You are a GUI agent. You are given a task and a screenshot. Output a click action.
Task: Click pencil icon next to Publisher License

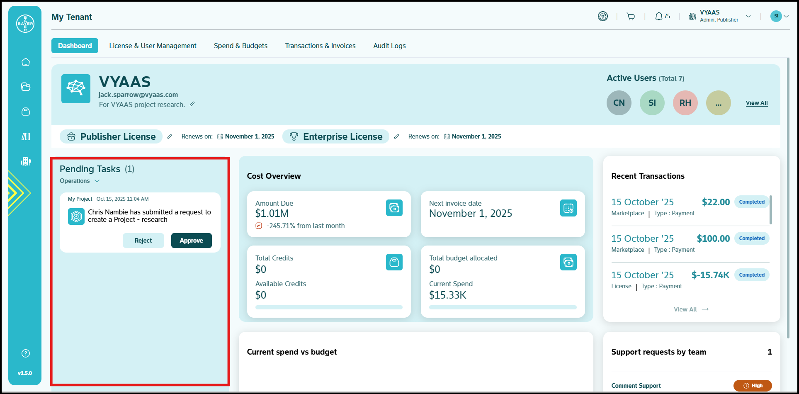coord(170,136)
